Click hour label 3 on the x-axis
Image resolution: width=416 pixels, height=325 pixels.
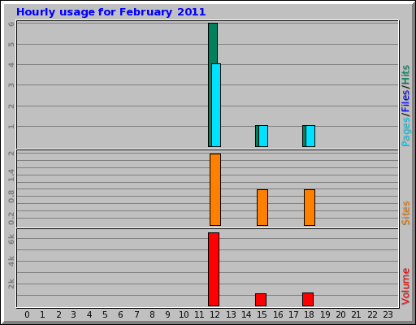coord(74,314)
